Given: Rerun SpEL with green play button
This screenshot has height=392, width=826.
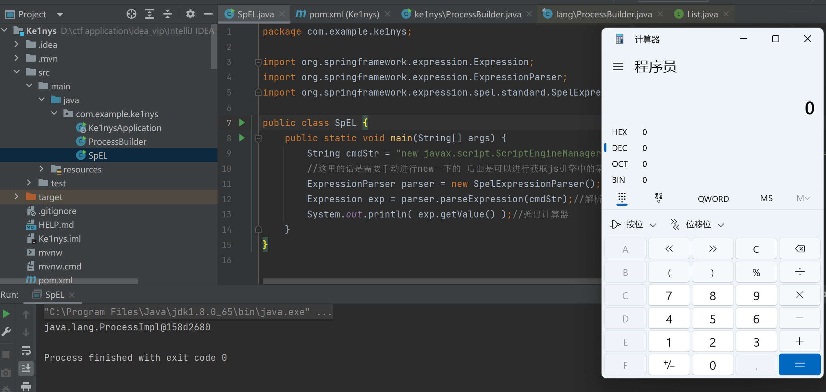Looking at the screenshot, I should pos(6,314).
